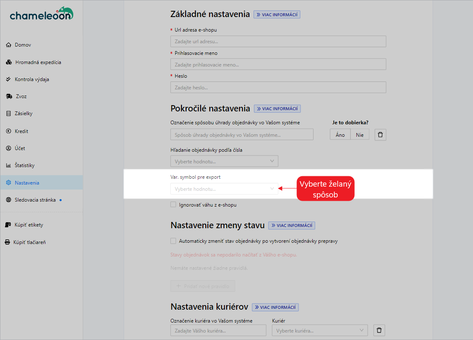Click the Zvoz truck icon
The width and height of the screenshot is (473, 340).
(x=10, y=96)
